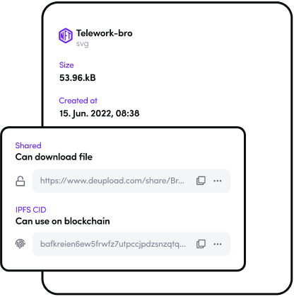This screenshot has width=294, height=297.
Task: Open more options for share link
Action: (x=218, y=181)
